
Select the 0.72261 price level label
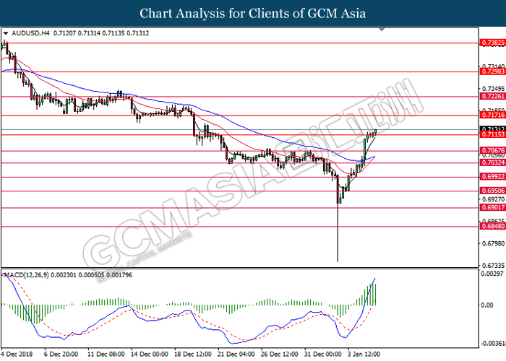(492, 96)
